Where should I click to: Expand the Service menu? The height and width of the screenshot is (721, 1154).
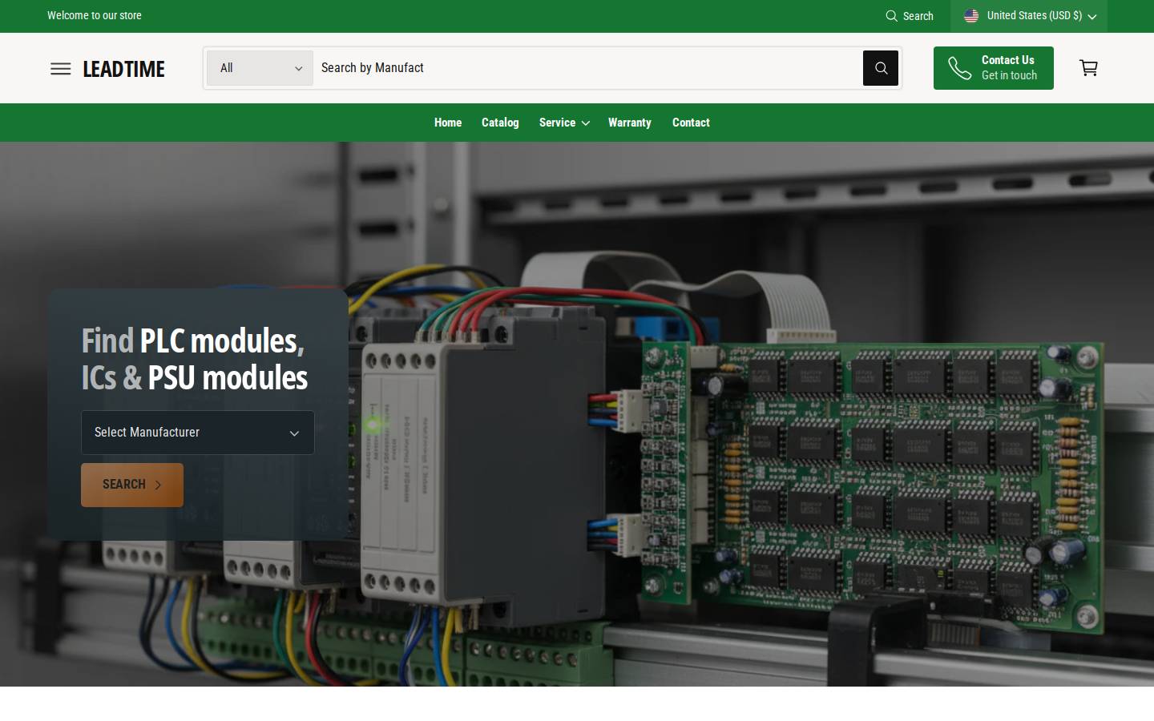564,123
